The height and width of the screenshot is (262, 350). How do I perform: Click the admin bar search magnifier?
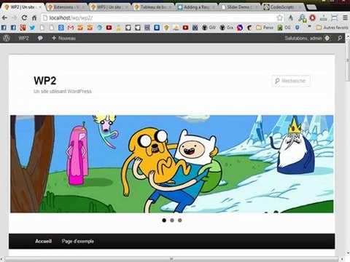coord(340,38)
